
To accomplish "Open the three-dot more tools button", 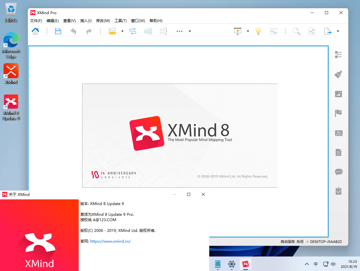I will click(180, 31).
